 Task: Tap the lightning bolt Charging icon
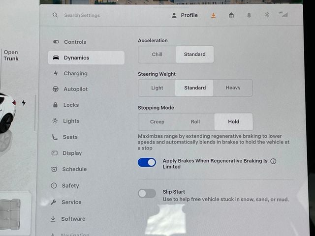point(56,73)
